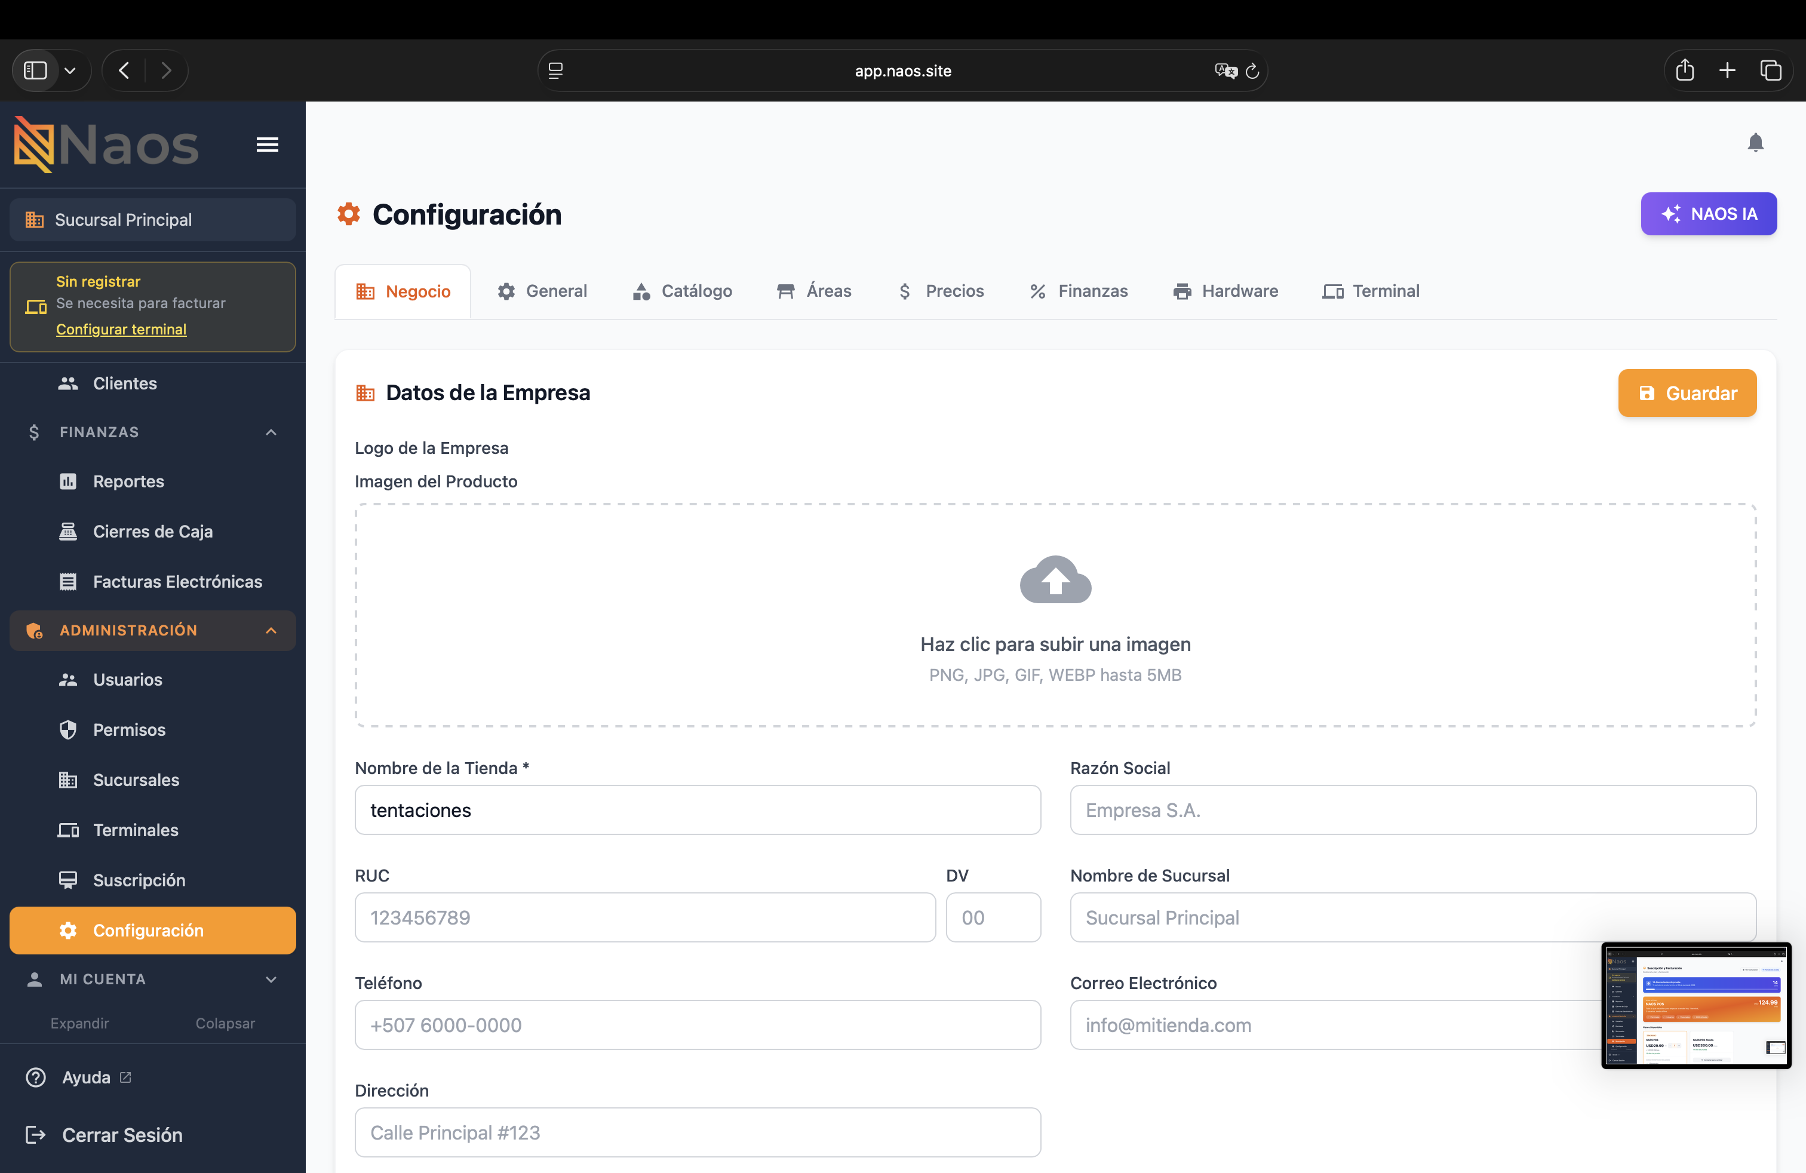Click the Teléfono input field

pos(698,1024)
